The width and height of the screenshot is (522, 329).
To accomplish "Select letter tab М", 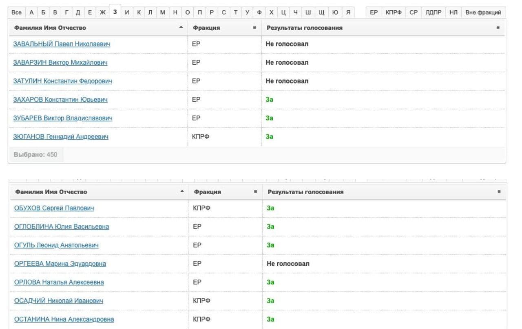I will pos(163,13).
